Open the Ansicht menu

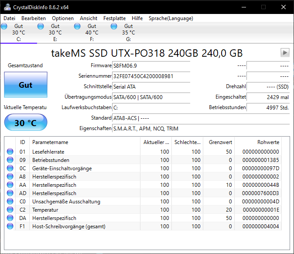pos(89,18)
